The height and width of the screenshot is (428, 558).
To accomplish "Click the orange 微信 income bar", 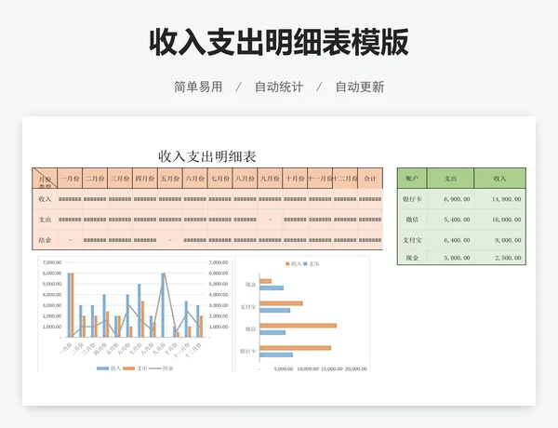I will click(x=299, y=326).
